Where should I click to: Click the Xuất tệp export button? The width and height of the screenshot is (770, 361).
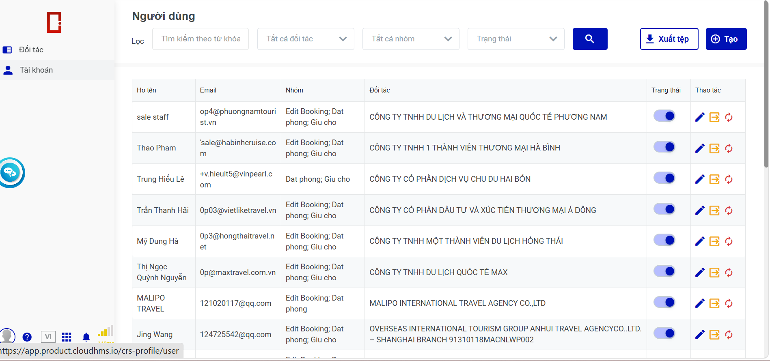point(669,39)
